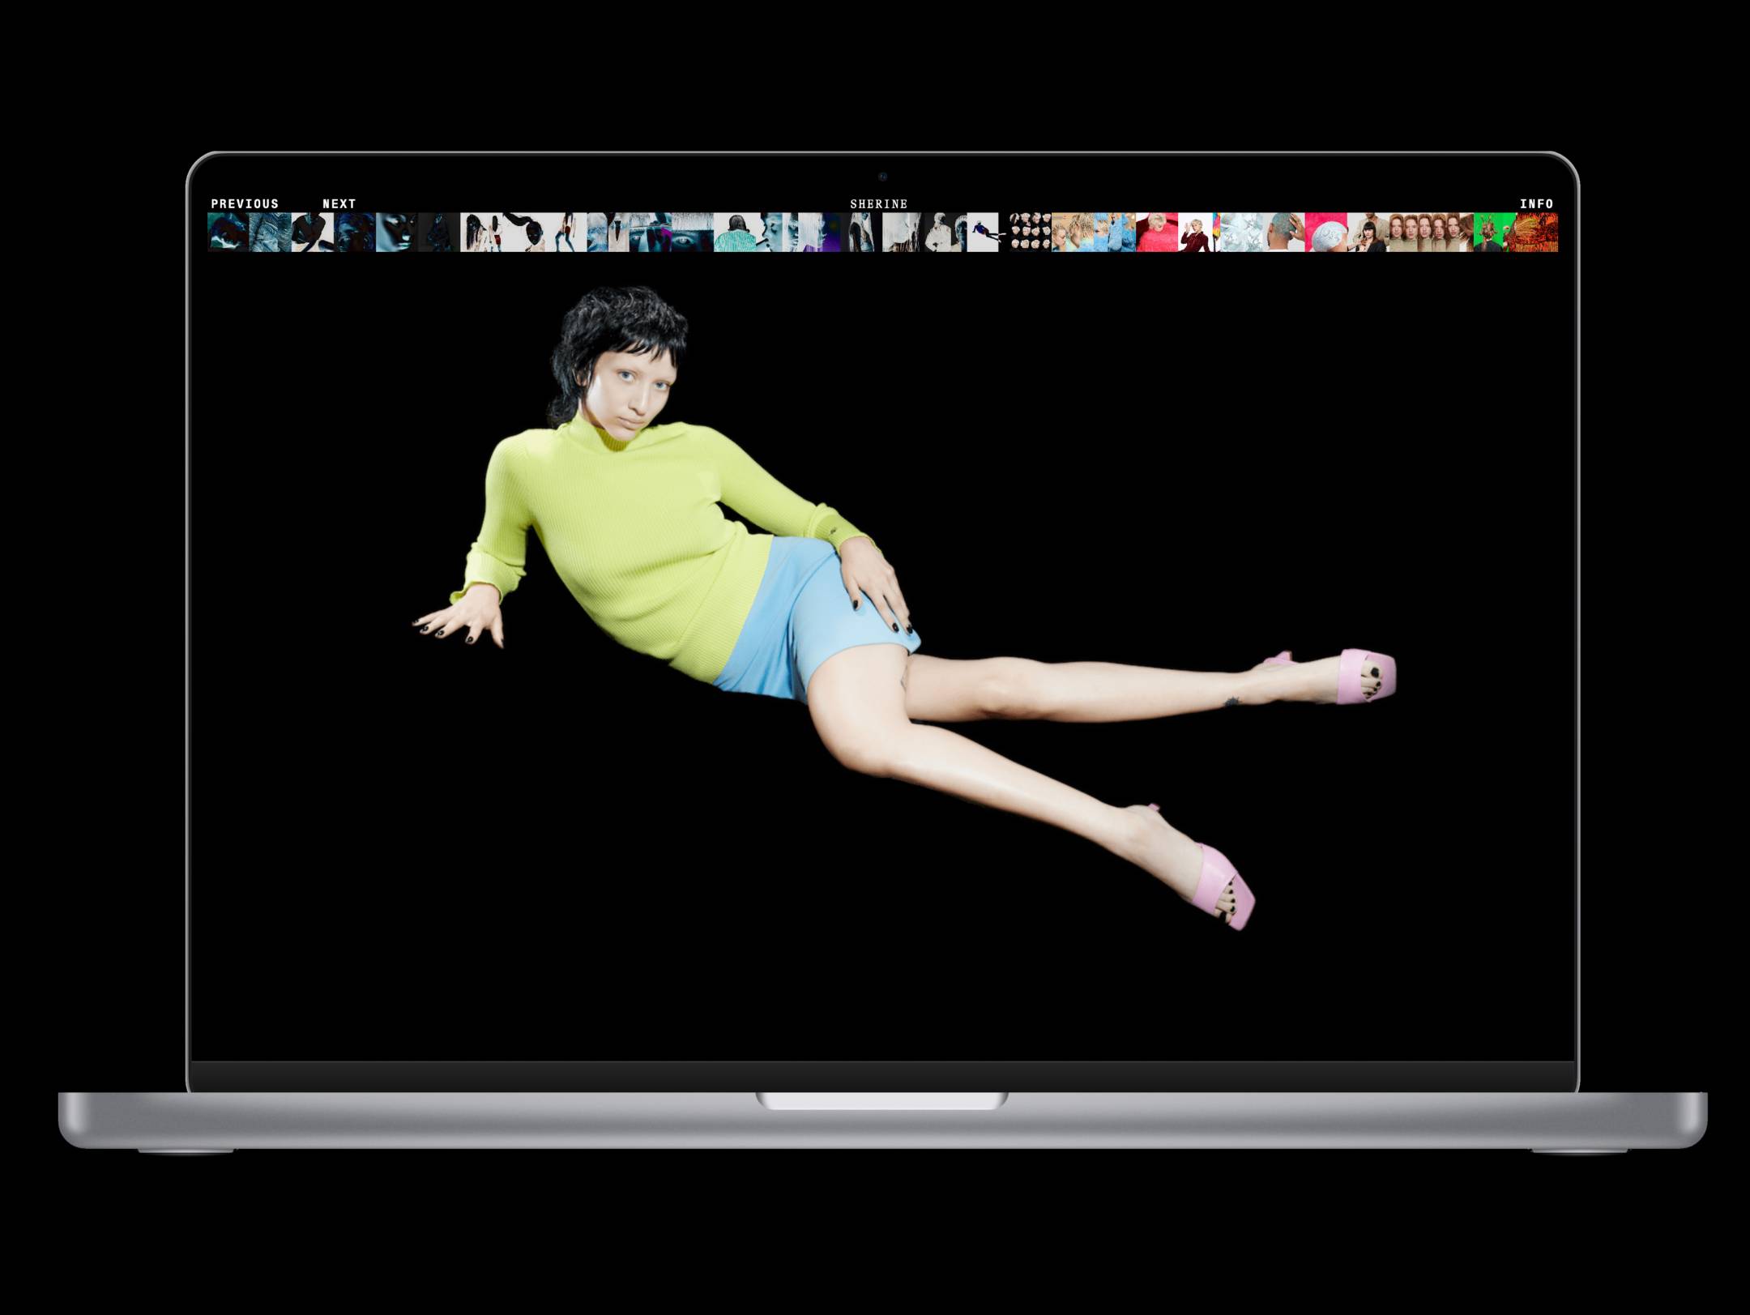
Task: Choose the swinging ponytail head thumbnail
Action: [525, 233]
